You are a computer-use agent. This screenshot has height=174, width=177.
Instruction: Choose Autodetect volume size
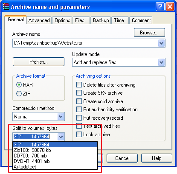[x=55, y=167]
